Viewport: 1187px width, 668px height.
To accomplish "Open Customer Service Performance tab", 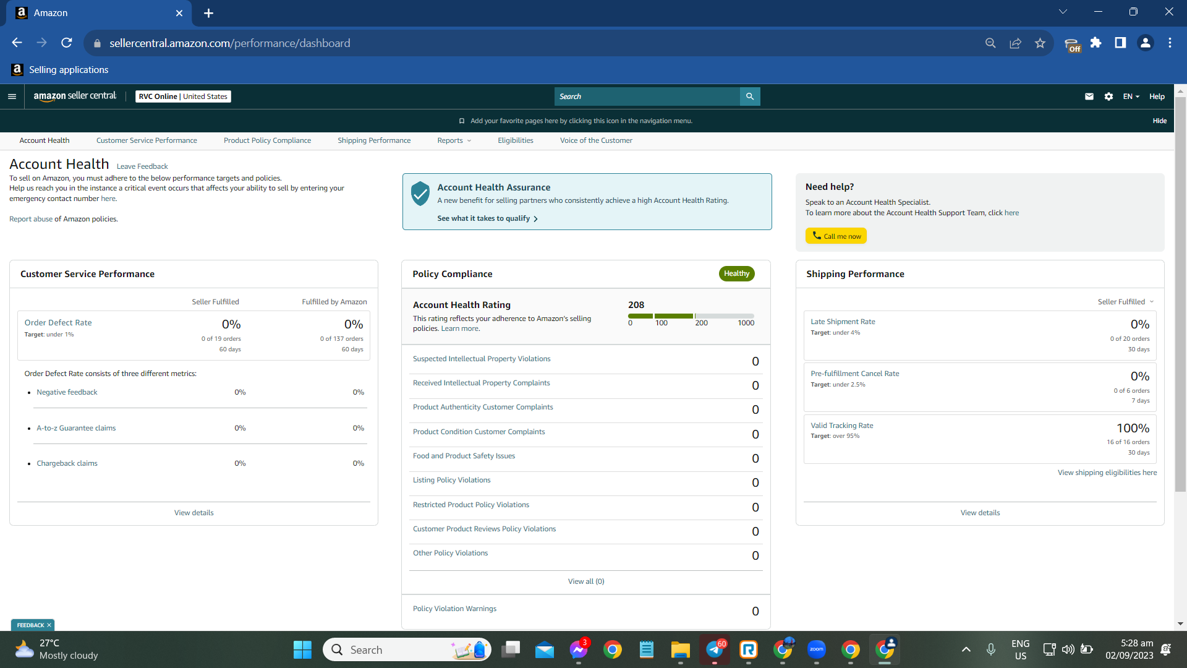I will (147, 140).
